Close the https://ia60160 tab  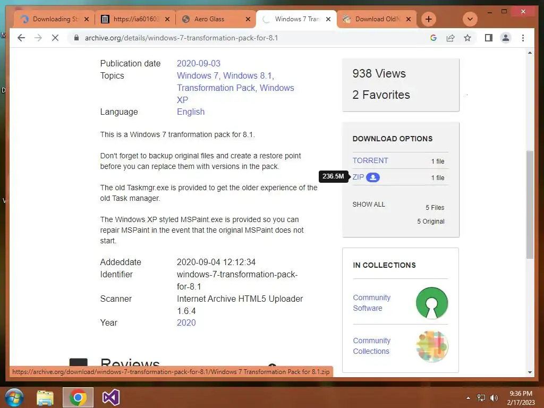[167, 19]
